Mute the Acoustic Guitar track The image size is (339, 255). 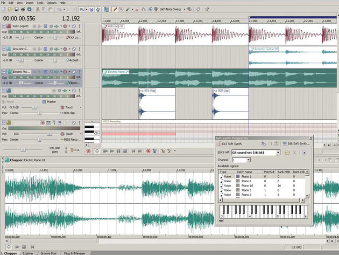[74, 49]
